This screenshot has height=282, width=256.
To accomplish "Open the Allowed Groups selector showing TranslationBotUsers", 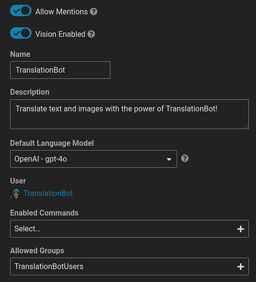I will [x=129, y=266].
